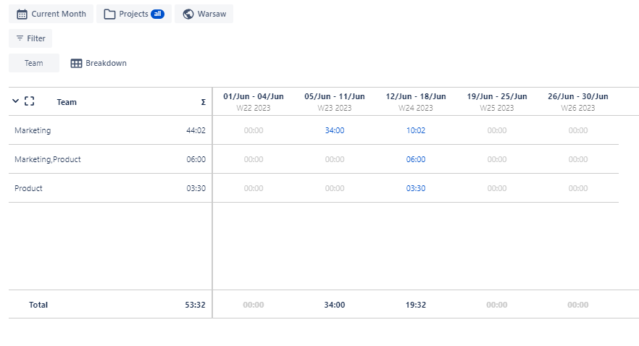Open Product 03:30 logged time
Screen dimensions: 639x346
(x=416, y=189)
